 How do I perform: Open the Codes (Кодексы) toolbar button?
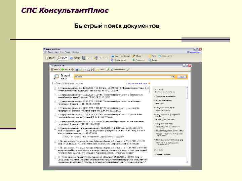(x=87, y=58)
